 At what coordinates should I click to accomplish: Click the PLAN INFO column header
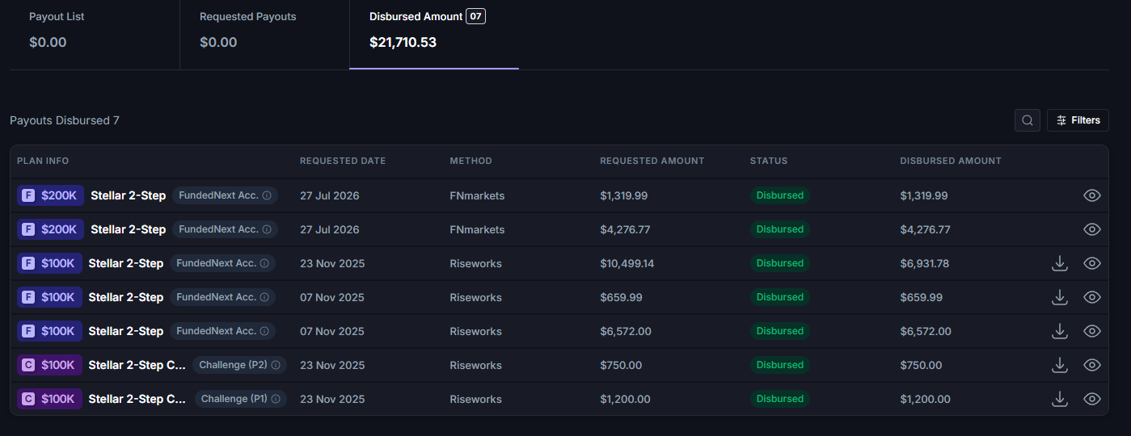coord(43,161)
